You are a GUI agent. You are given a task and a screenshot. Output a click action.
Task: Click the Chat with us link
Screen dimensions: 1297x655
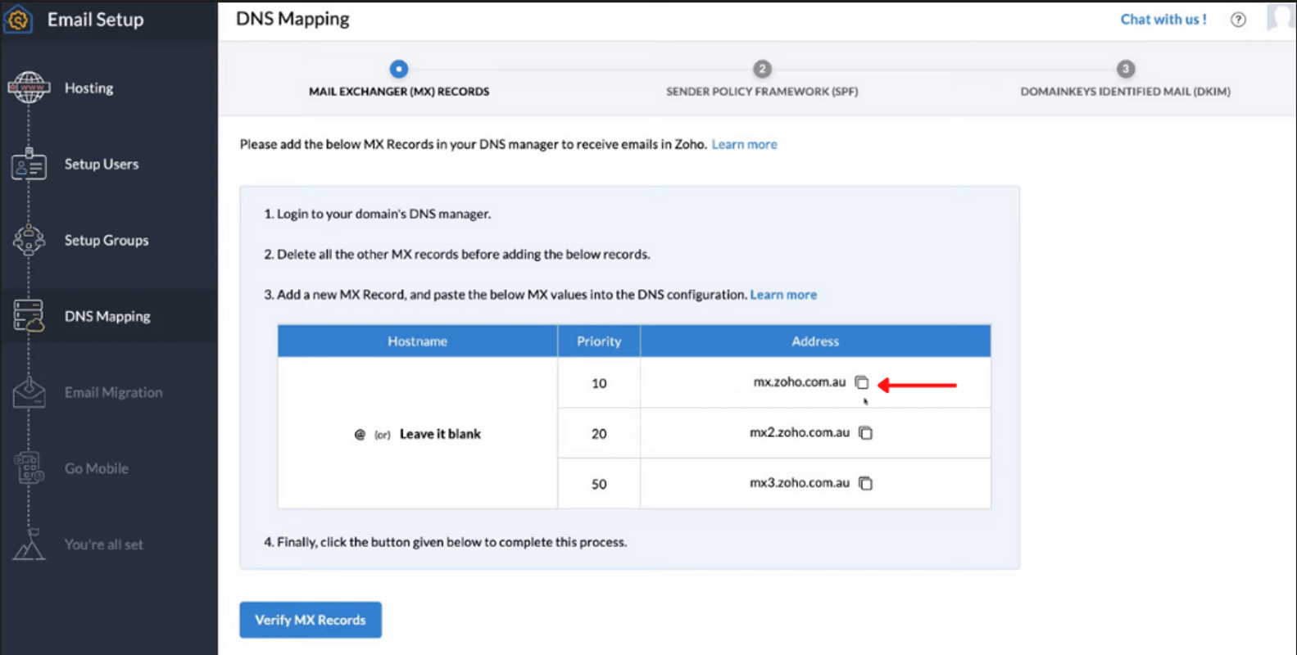[1163, 19]
